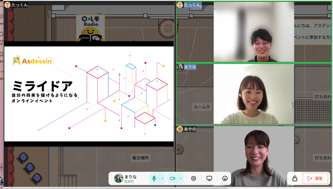Mute the microphone in the bottom toolbar
Image resolution: width=333 pixels, height=189 pixels.
click(154, 179)
